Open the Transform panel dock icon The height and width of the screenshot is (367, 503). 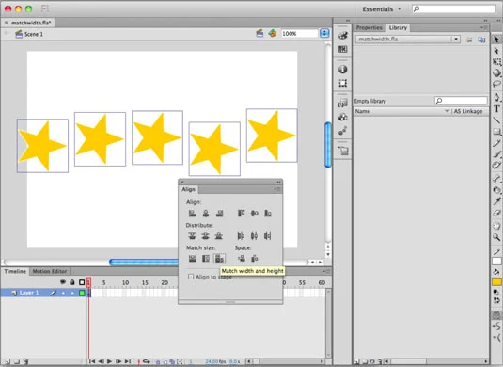tap(342, 84)
